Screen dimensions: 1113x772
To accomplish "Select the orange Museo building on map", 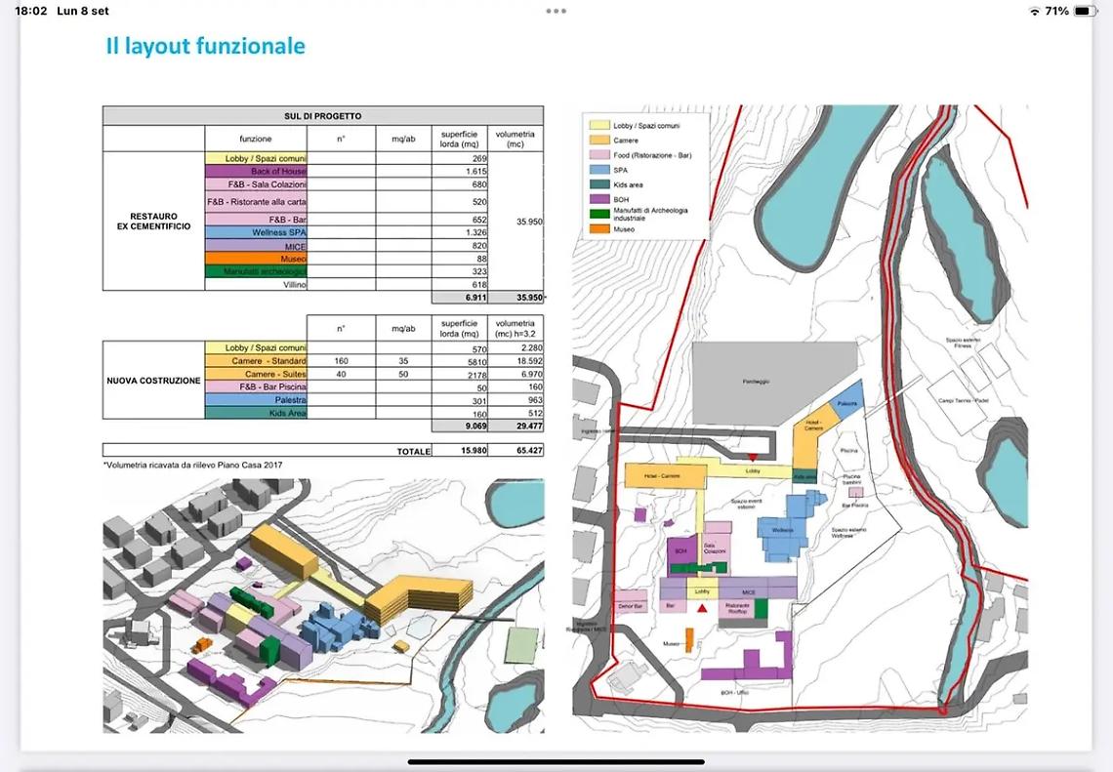I will pyautogui.click(x=689, y=639).
